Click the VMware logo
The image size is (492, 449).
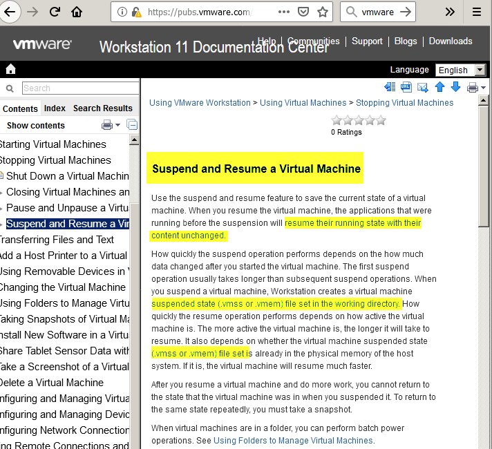[x=42, y=44]
